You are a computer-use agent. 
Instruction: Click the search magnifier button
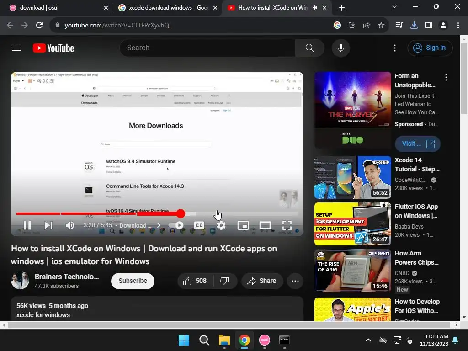(309, 48)
